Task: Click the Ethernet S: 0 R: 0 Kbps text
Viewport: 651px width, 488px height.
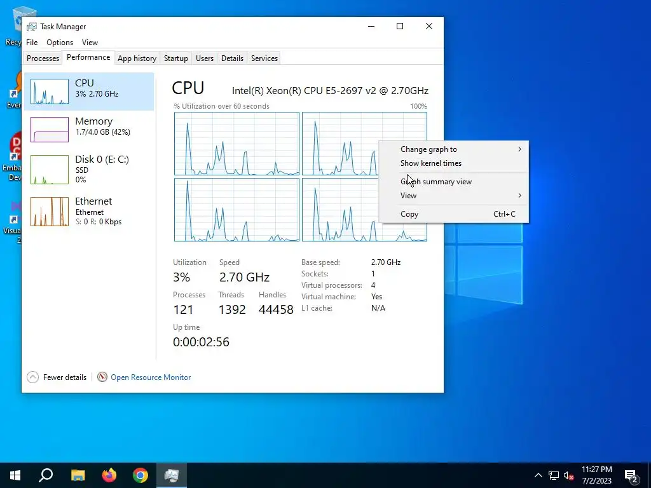Action: point(99,222)
